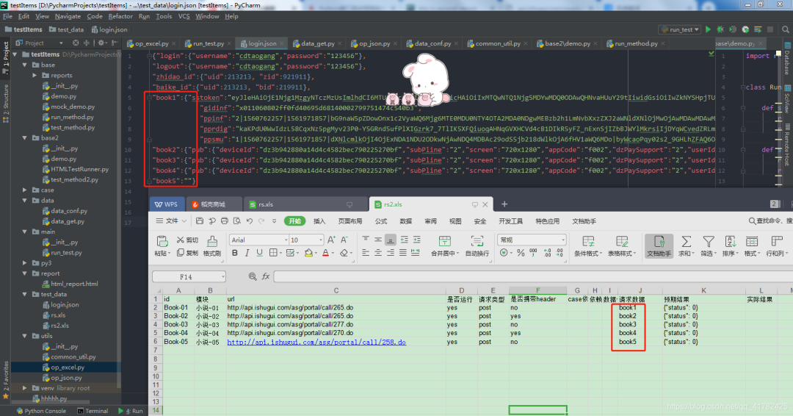This screenshot has width=793, height=416.
Task: Open Print Preview in WPS quick toolbar
Action: pos(237,221)
